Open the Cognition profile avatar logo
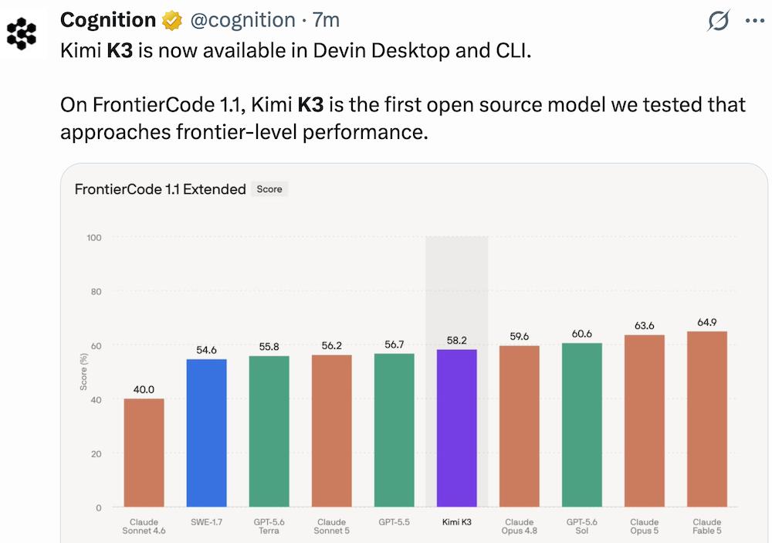Screen dimensions: 772x543 click(22, 33)
